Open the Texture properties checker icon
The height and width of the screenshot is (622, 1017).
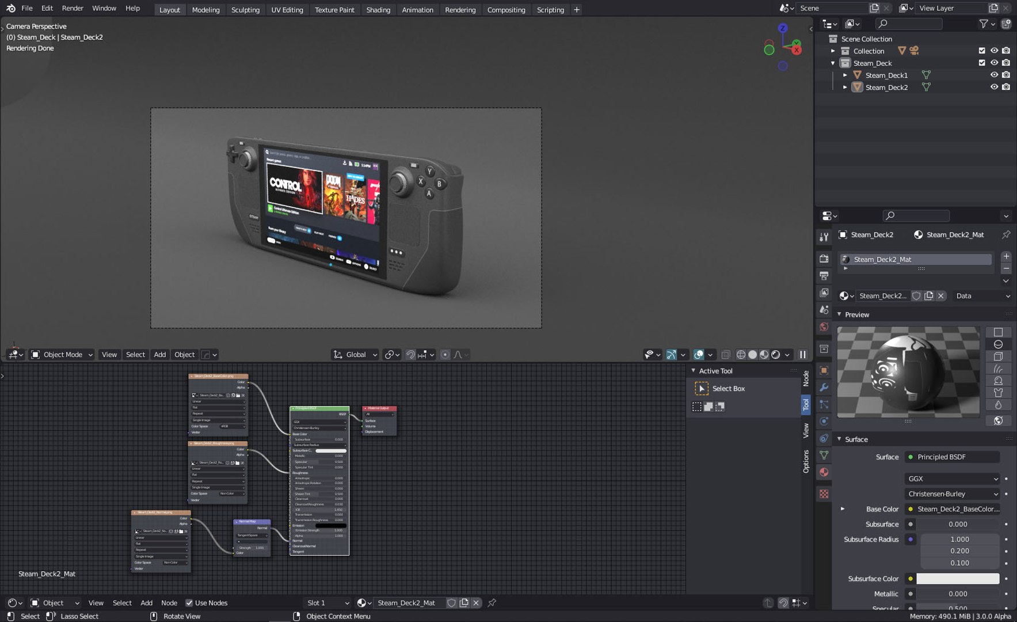[824, 494]
